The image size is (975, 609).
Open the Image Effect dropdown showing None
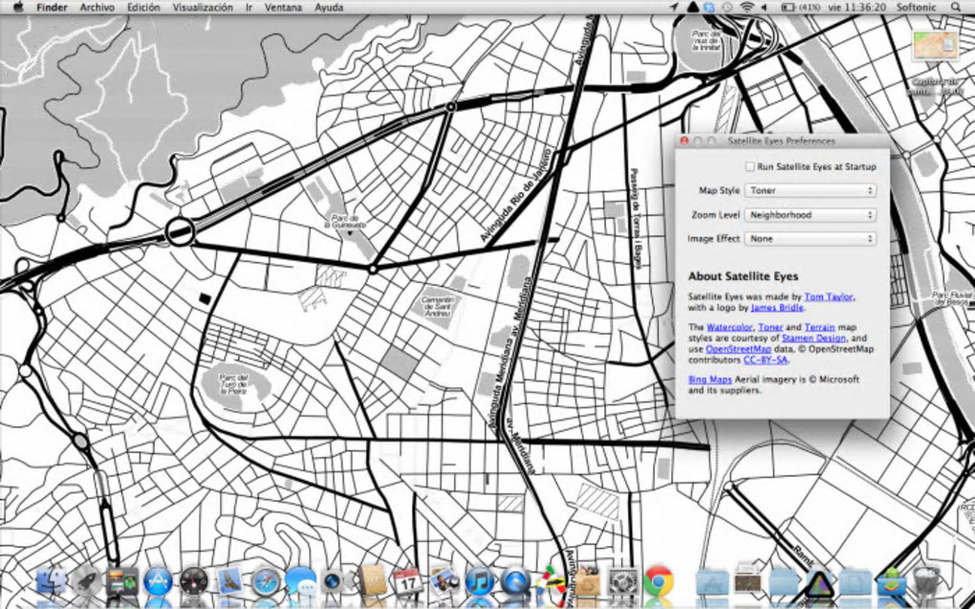pos(811,239)
